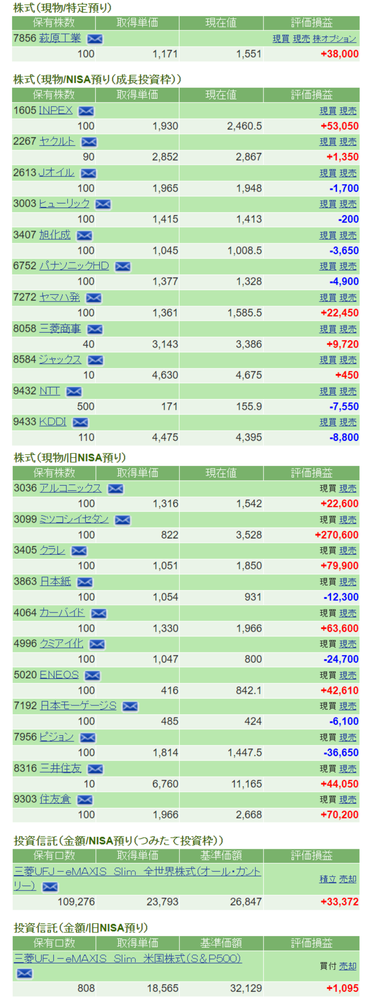Click 現売 for ミツコシイセタン
This screenshot has width=375, height=1001.
click(347, 520)
